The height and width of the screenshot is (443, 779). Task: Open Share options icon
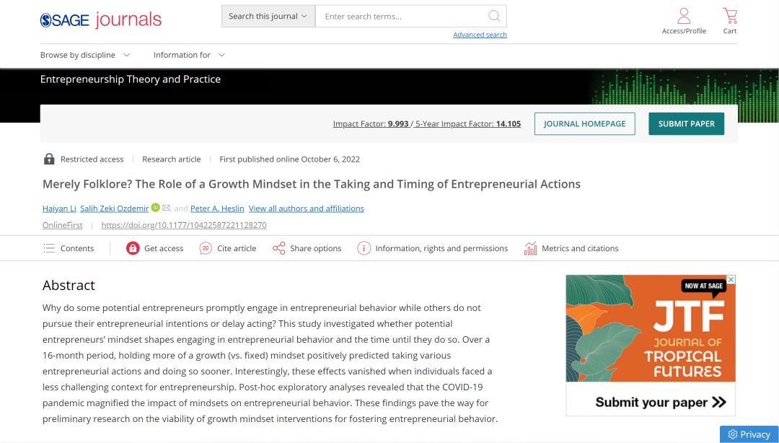279,248
